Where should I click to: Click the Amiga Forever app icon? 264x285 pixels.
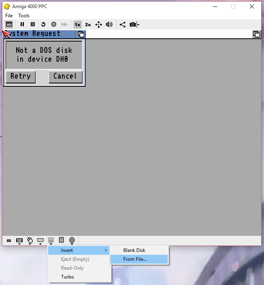pos(7,6)
